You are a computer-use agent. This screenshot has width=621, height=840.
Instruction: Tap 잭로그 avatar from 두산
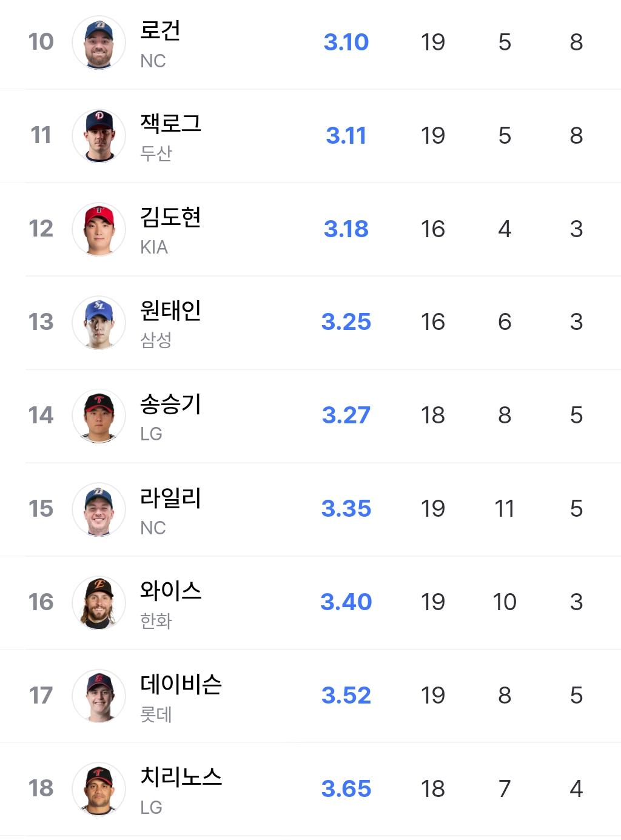pyautogui.click(x=99, y=136)
